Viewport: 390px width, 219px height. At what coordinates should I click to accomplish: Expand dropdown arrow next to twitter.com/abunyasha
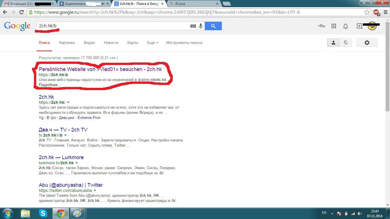(95, 190)
